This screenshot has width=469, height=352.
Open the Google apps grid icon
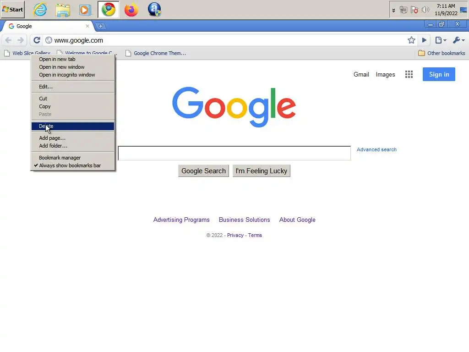tap(409, 74)
